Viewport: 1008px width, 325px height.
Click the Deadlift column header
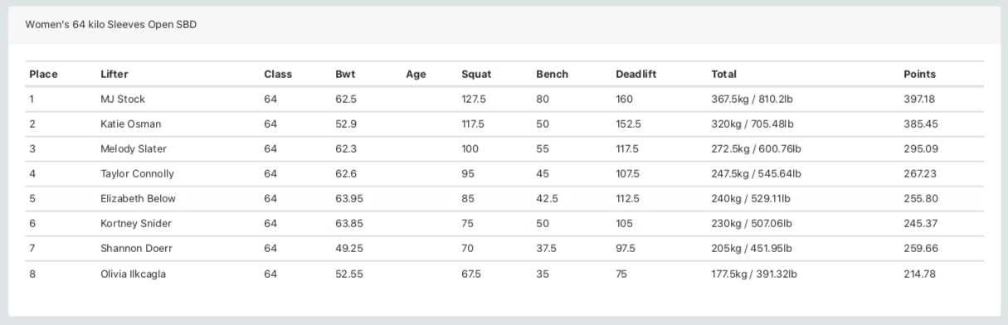pos(635,74)
